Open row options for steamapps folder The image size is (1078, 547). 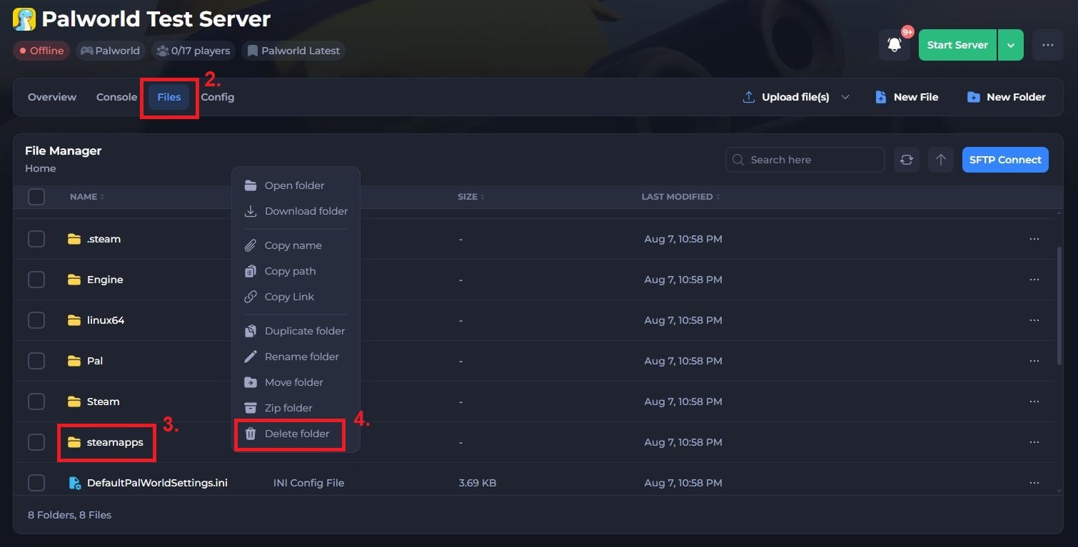click(1034, 442)
